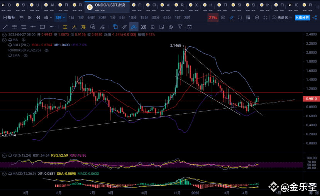Toggle MA indicator visibility eye
320x196 pixels.
pos(24,40)
